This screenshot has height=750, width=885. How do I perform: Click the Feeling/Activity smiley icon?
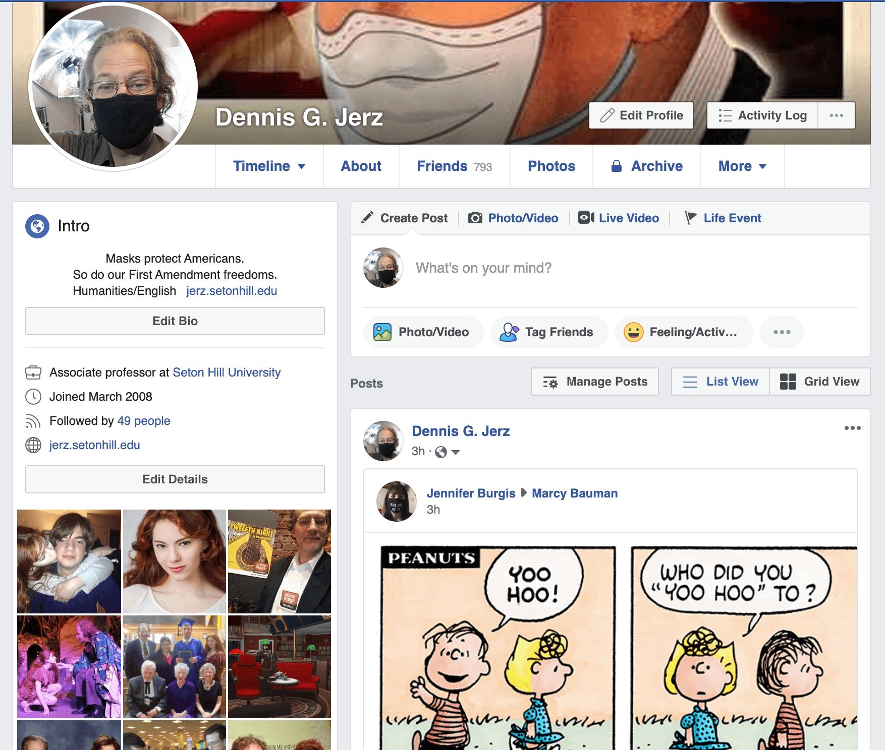coord(633,332)
